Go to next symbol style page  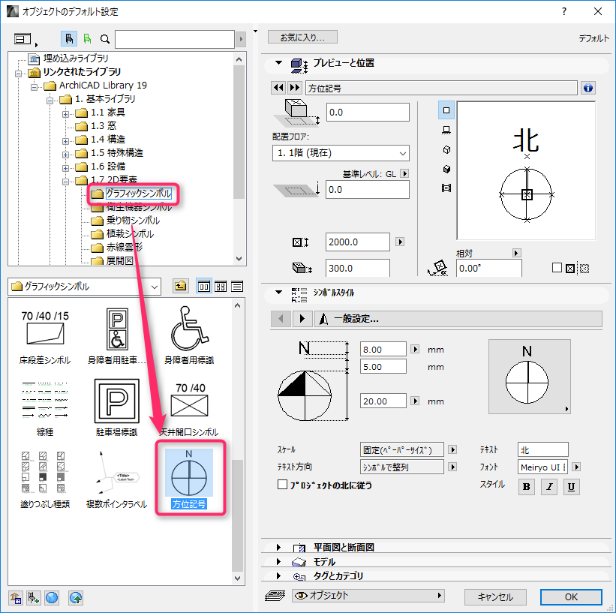click(x=302, y=319)
